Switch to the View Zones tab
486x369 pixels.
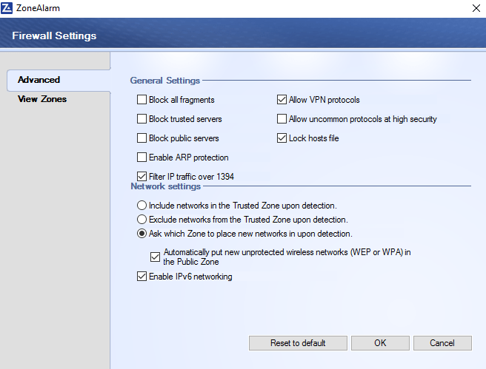click(x=42, y=99)
